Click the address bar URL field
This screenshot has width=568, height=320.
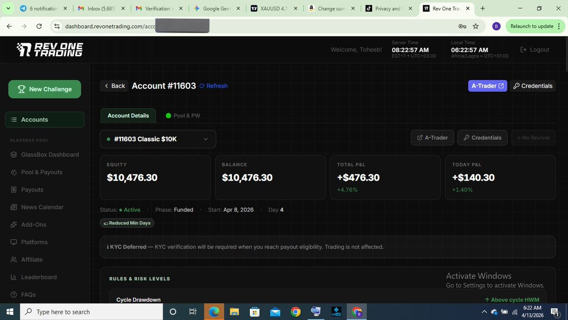(267, 26)
